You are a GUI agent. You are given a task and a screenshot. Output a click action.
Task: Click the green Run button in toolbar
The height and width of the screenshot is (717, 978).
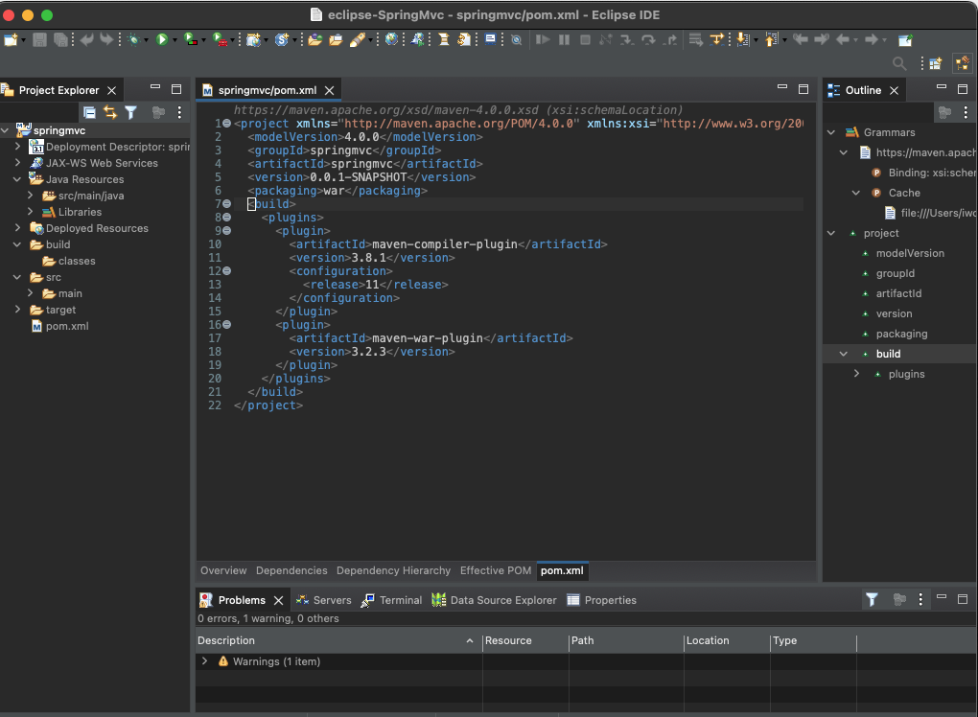pos(162,39)
